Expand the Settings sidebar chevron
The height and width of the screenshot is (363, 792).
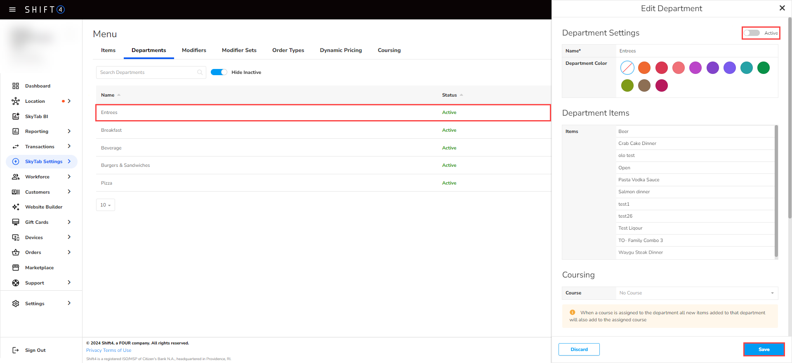click(69, 303)
